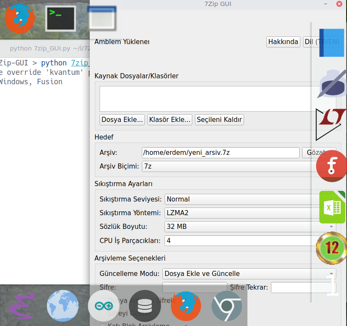Click the 'Sıkıştırma Ayarları' section label
Image resolution: width=347 pixels, height=326 pixels.
click(124, 184)
